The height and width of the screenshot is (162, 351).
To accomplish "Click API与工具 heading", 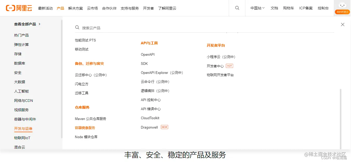I will pos(149,43).
